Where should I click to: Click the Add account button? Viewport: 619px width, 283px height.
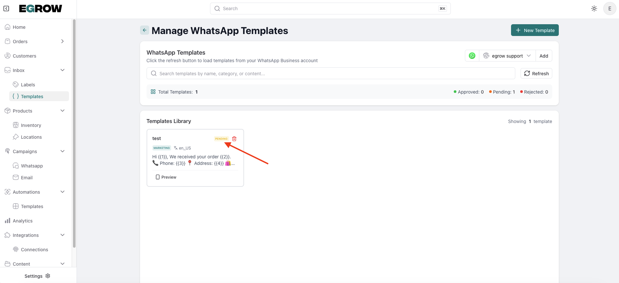[x=544, y=56]
